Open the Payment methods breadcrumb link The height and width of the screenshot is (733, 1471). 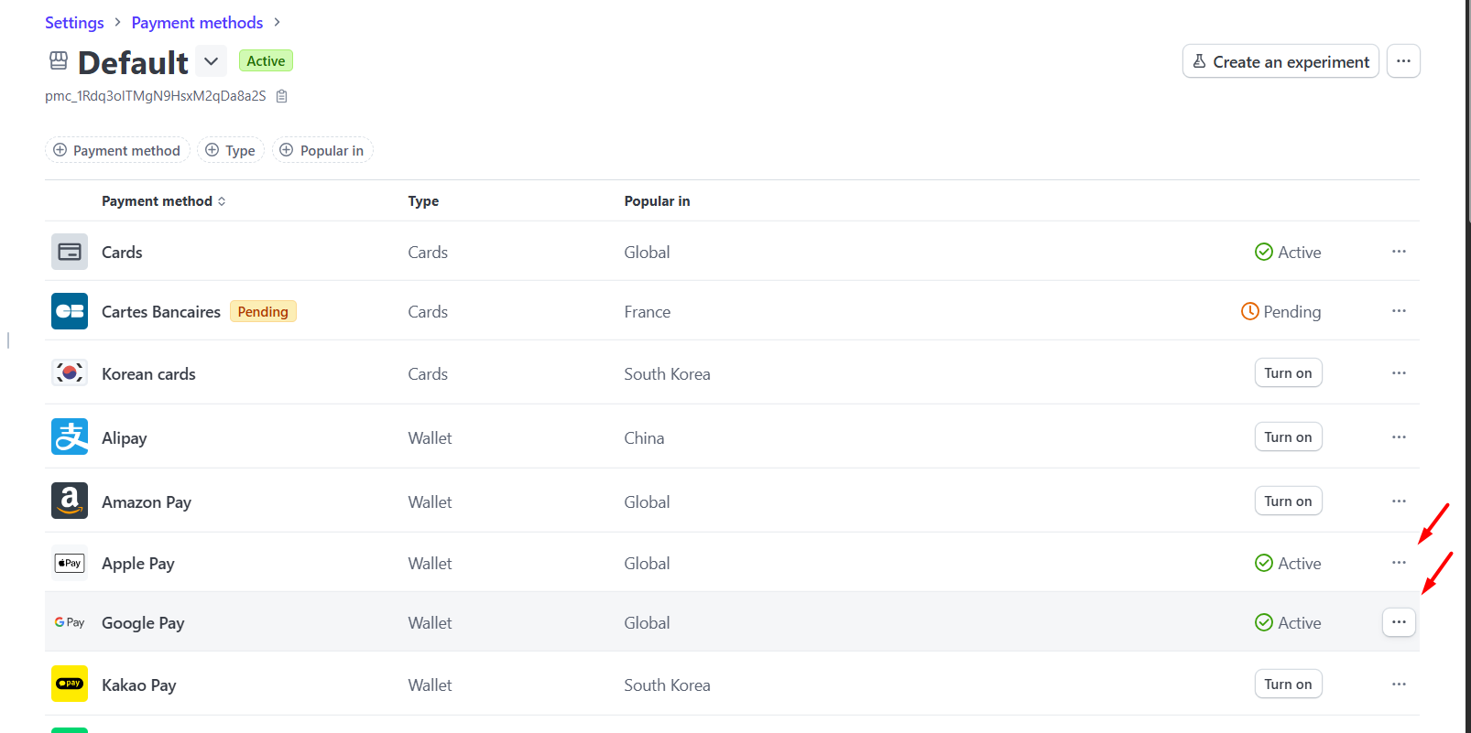point(197,23)
